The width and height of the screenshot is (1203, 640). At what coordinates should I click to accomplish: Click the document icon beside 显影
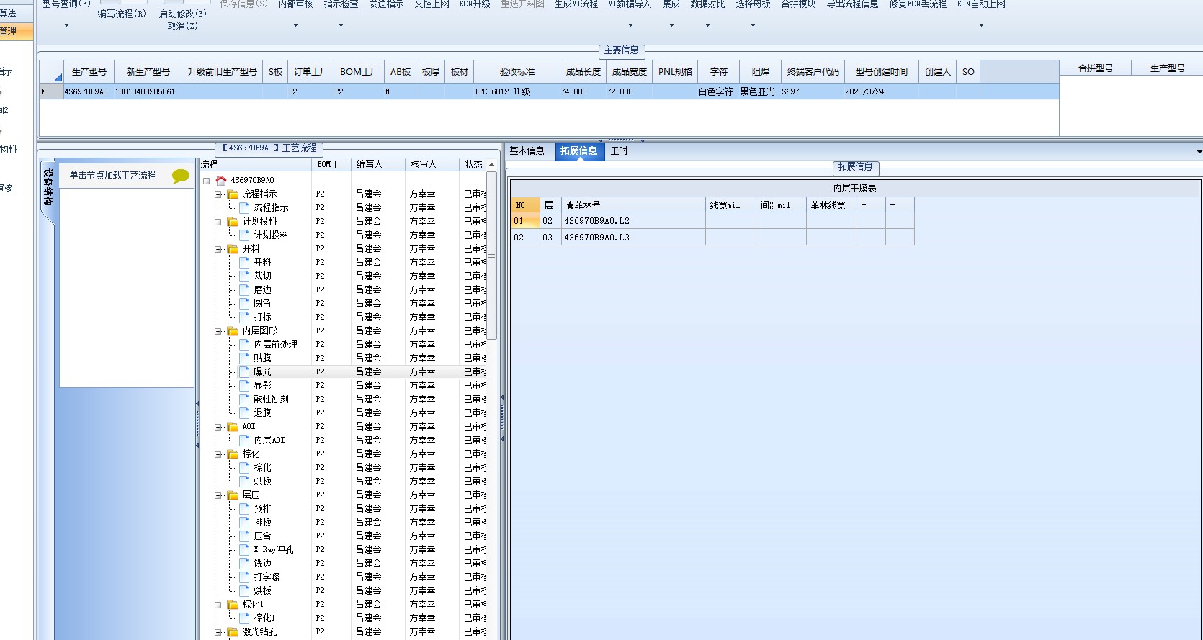click(x=244, y=386)
